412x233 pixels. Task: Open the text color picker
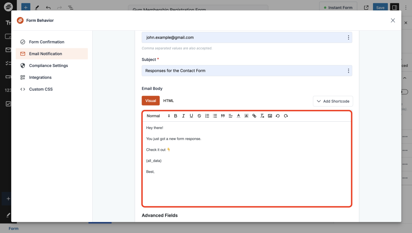pyautogui.click(x=239, y=116)
